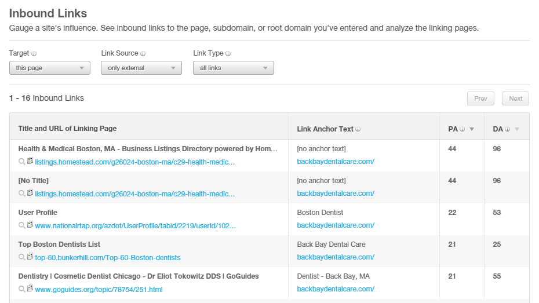Open the www.nationalrtap.org UserProfile link
The image size is (539, 303).
[x=136, y=226]
